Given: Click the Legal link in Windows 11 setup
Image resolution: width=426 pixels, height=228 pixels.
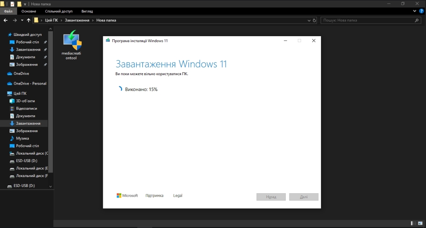Looking at the screenshot, I should [178, 196].
